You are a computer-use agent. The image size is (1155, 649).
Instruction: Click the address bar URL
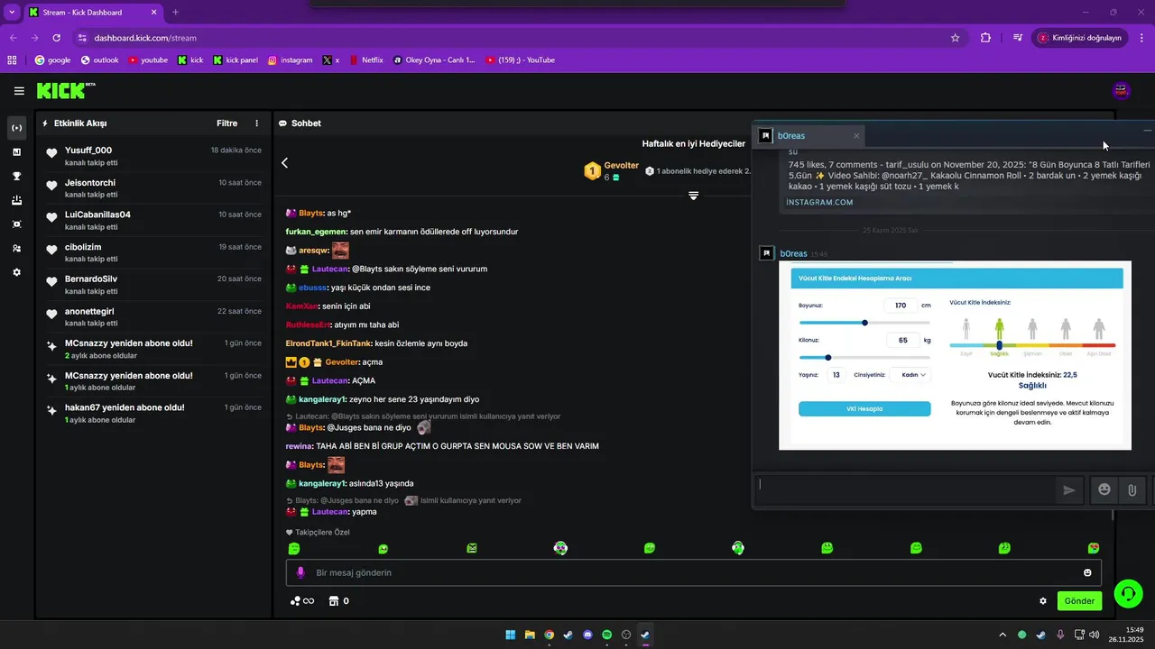click(145, 38)
